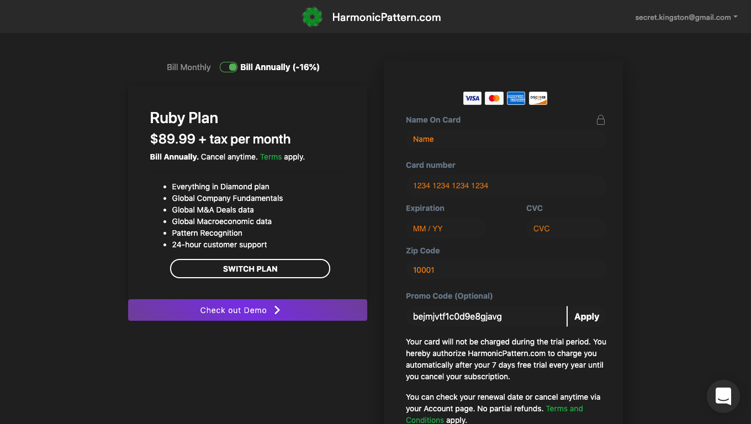Click the Visa card icon
Screen dimensions: 751x424
tap(472, 98)
